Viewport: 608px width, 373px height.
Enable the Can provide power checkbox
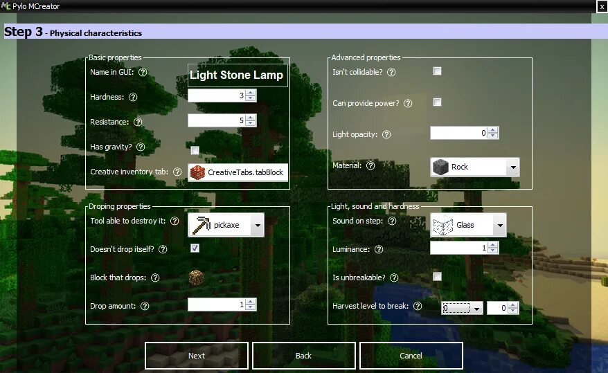[x=437, y=102]
